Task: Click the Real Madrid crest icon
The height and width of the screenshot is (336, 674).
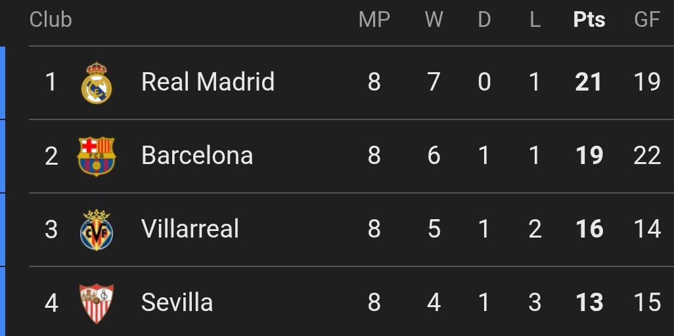Action: pos(97,83)
